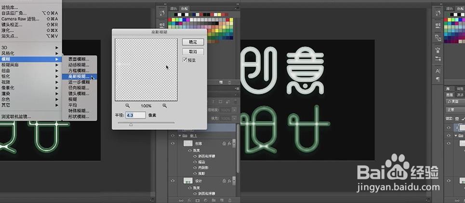Open the swatches panel flyout menu
Viewport: 465px width, 203px height.
pos(237,9)
